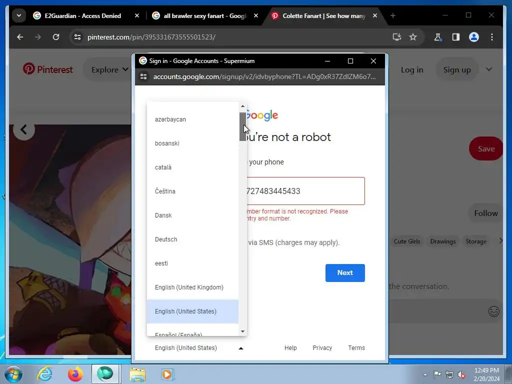Launch Firefox from taskbar
This screenshot has height=384, width=512.
75,374
